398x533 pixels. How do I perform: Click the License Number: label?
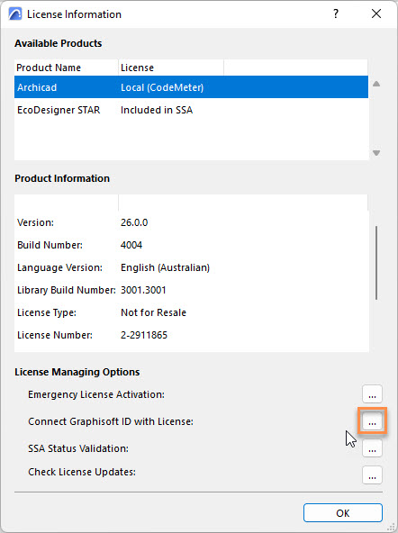(x=55, y=335)
